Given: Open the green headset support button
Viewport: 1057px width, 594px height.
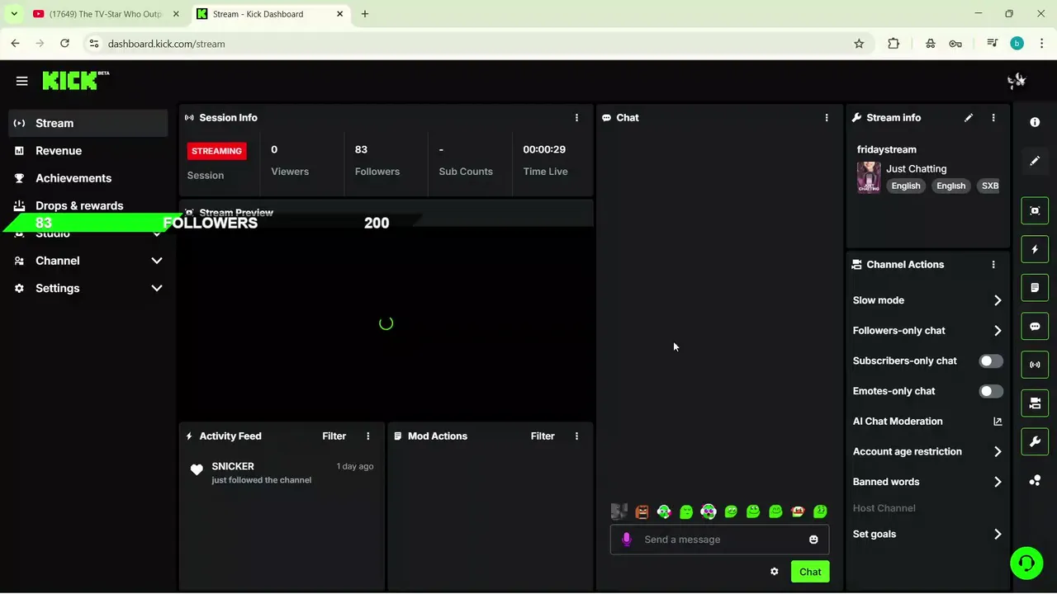Looking at the screenshot, I should click(x=1026, y=563).
